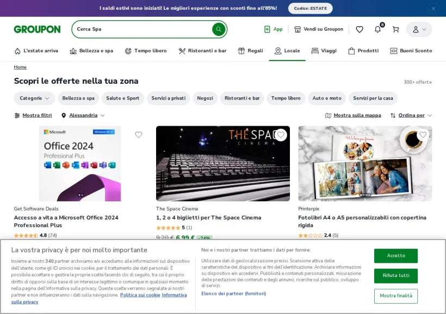The width and height of the screenshot is (446, 314).
Task: Favorite the Office 2024 deal heart
Action: [x=139, y=134]
